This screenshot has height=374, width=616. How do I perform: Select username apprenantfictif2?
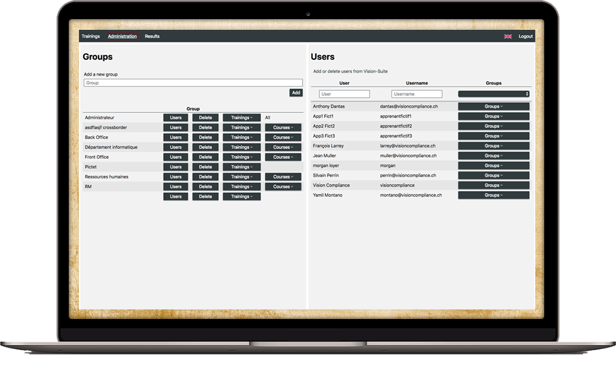click(x=395, y=126)
